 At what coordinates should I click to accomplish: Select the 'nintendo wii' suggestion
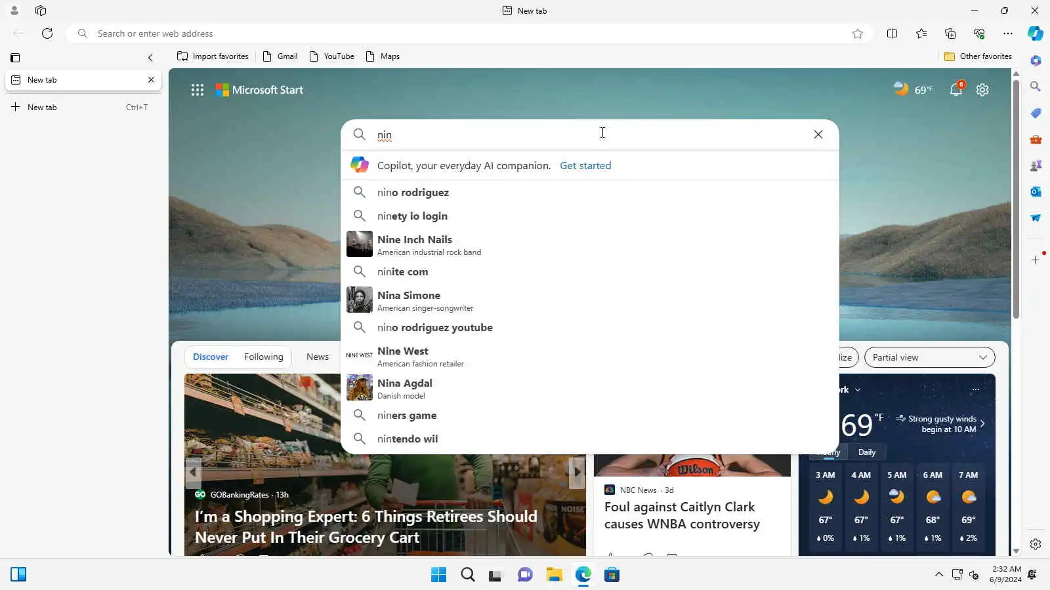590,439
